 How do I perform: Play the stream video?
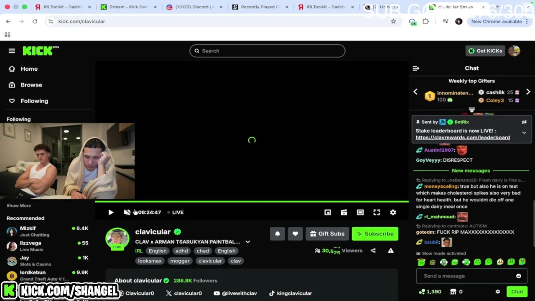click(x=111, y=212)
